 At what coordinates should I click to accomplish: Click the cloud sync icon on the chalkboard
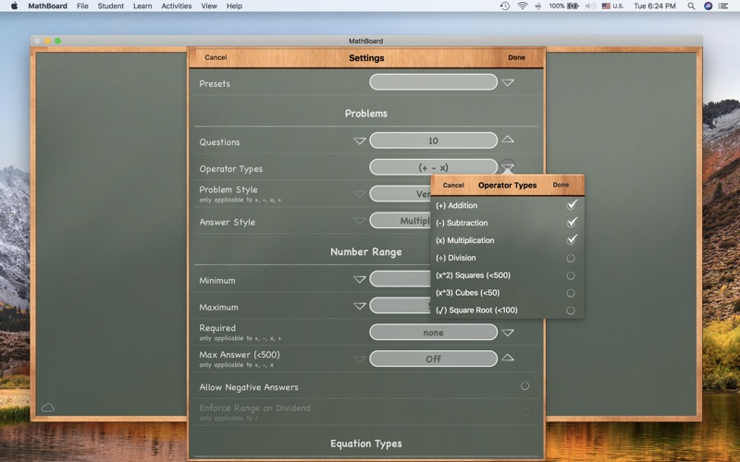coord(48,407)
